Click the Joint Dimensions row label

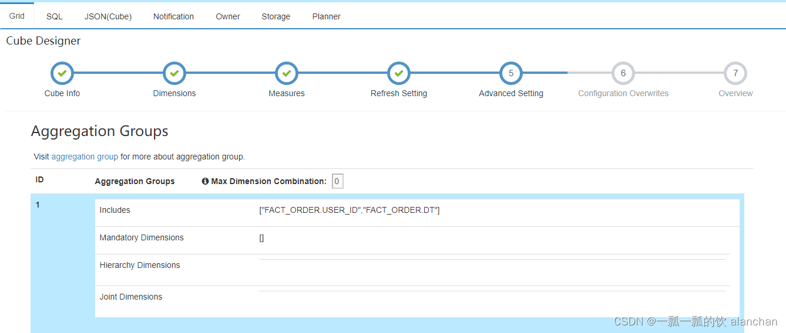click(131, 297)
